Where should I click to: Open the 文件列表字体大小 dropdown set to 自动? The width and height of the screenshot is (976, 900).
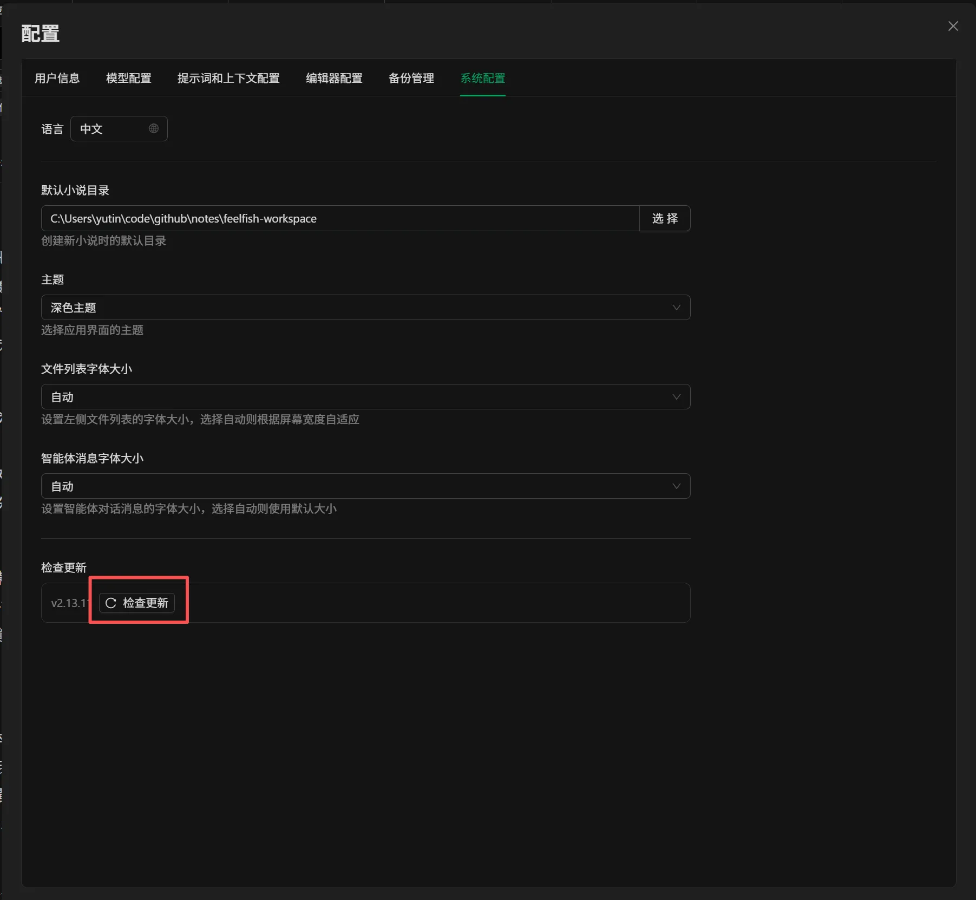click(x=357, y=397)
